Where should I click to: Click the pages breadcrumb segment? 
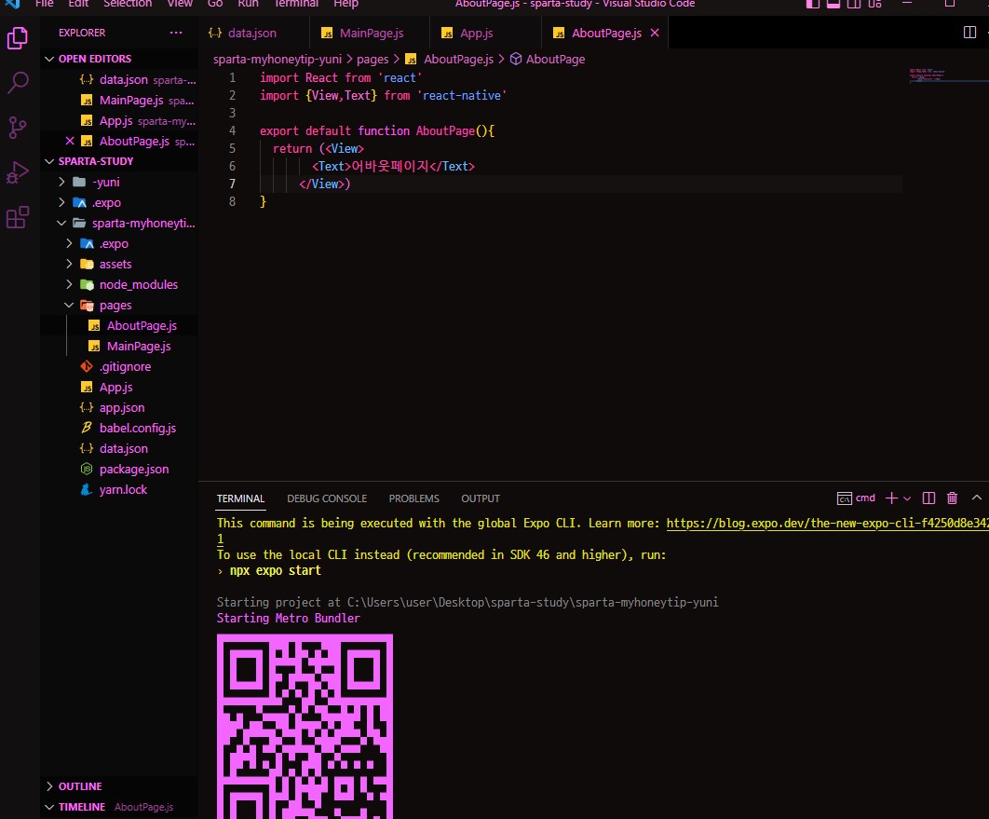click(373, 59)
